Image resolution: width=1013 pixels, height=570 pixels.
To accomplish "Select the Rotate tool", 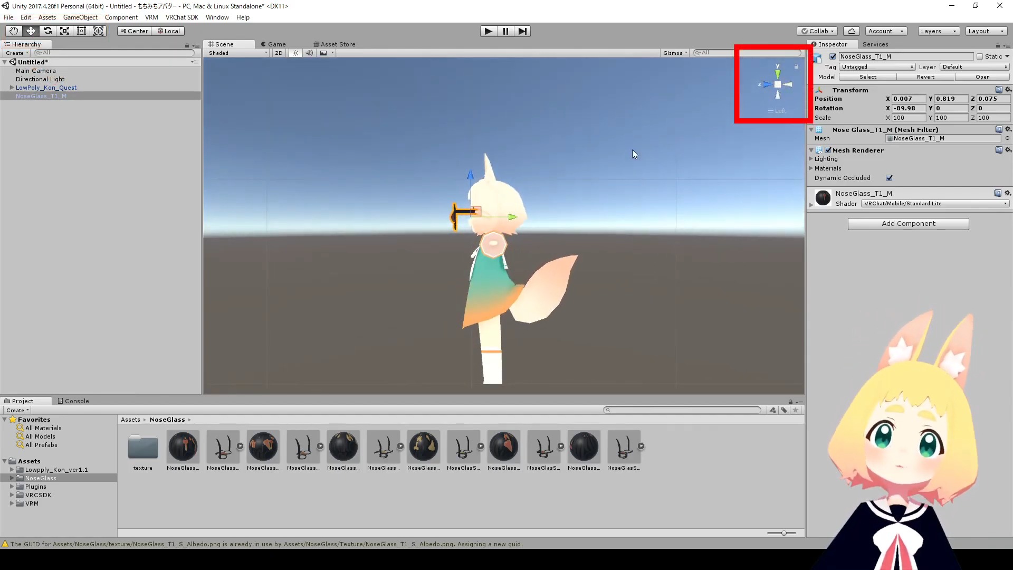I will (47, 31).
